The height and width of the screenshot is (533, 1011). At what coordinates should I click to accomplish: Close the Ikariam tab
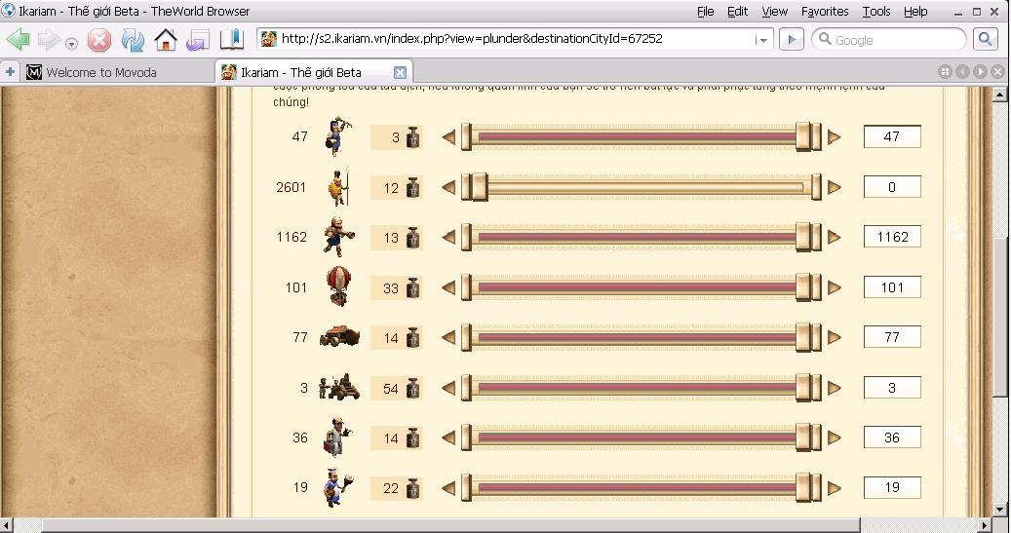(400, 72)
